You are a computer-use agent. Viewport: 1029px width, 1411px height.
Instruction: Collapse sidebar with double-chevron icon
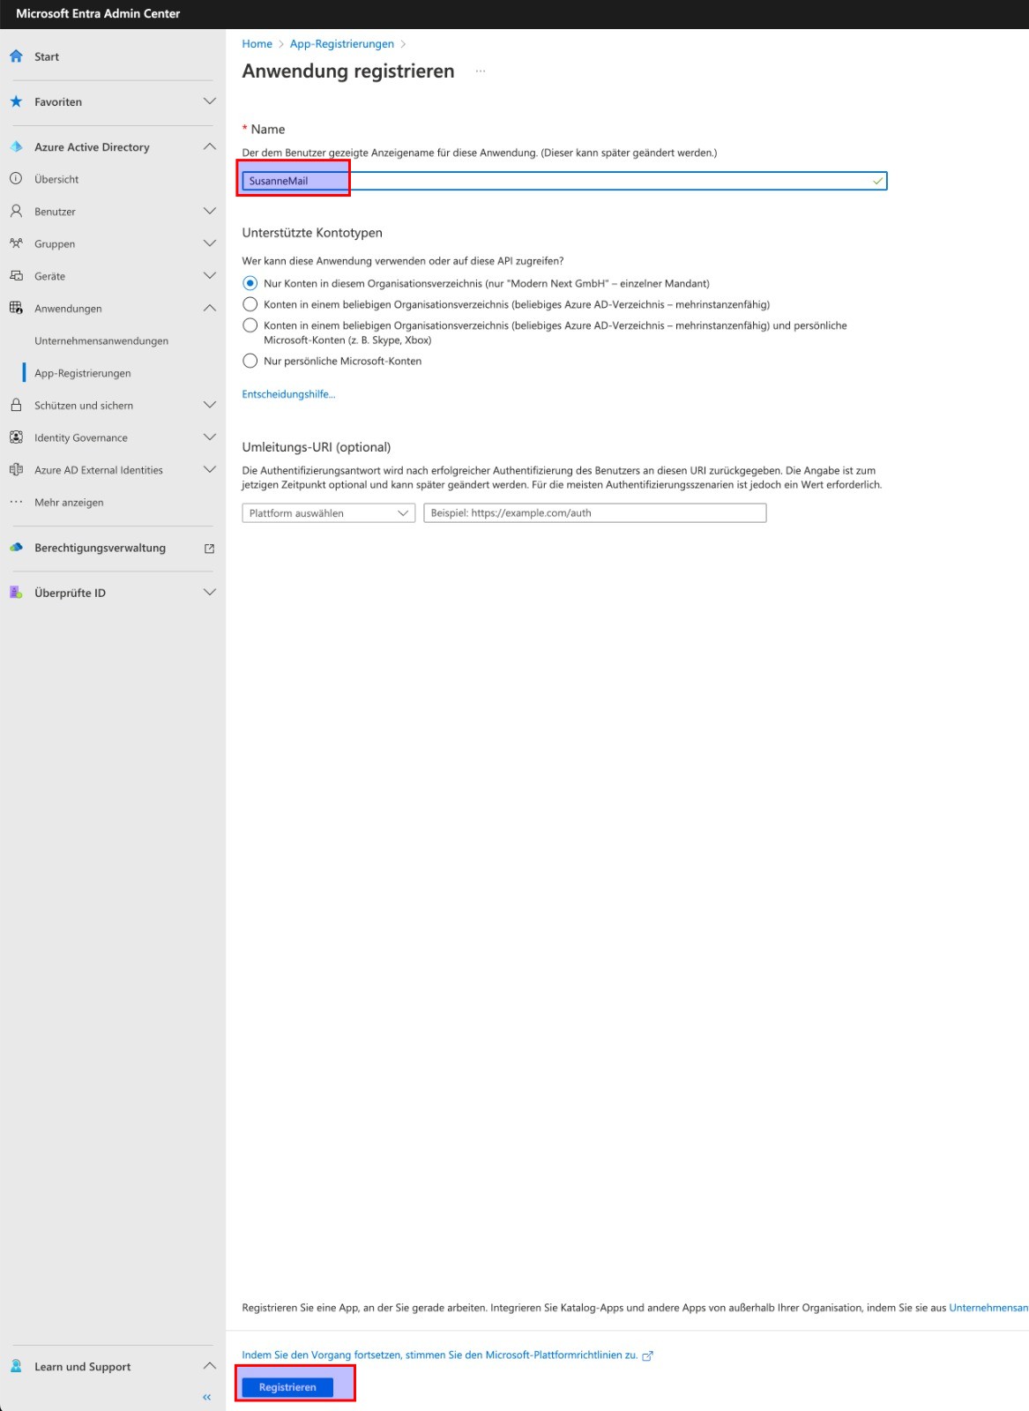(207, 1397)
